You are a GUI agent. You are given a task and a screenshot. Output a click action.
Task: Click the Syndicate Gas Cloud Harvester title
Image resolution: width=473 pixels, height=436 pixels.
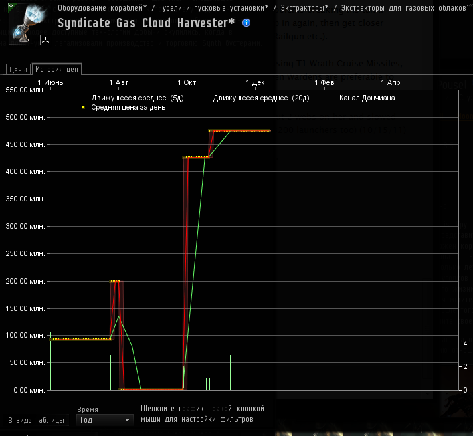coord(146,23)
